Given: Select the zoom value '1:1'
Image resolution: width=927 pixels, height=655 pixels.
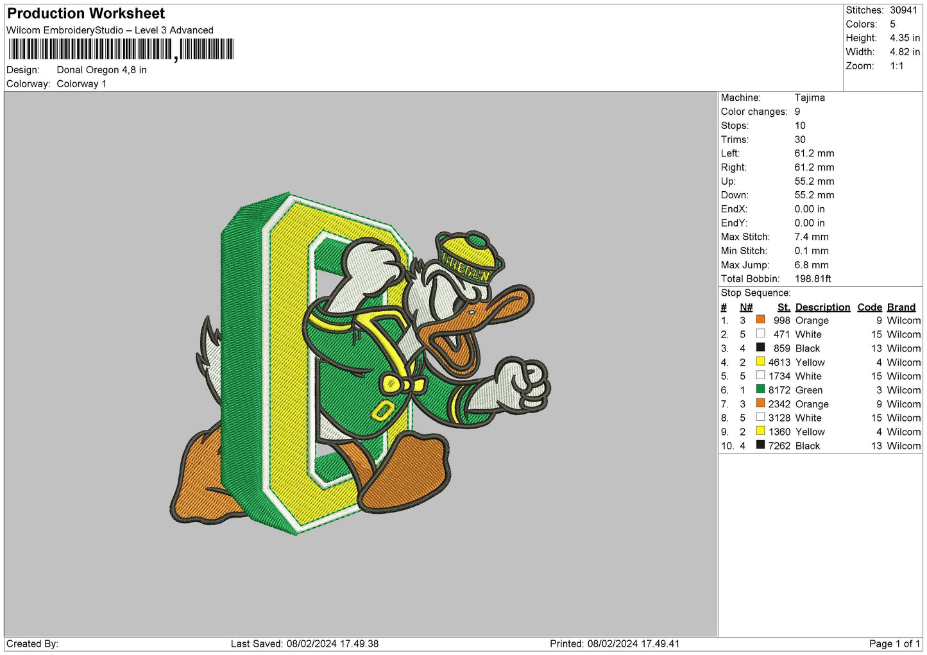Looking at the screenshot, I should 897,66.
